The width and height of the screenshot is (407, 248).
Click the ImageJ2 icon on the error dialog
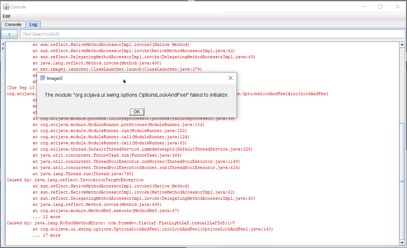43,78
